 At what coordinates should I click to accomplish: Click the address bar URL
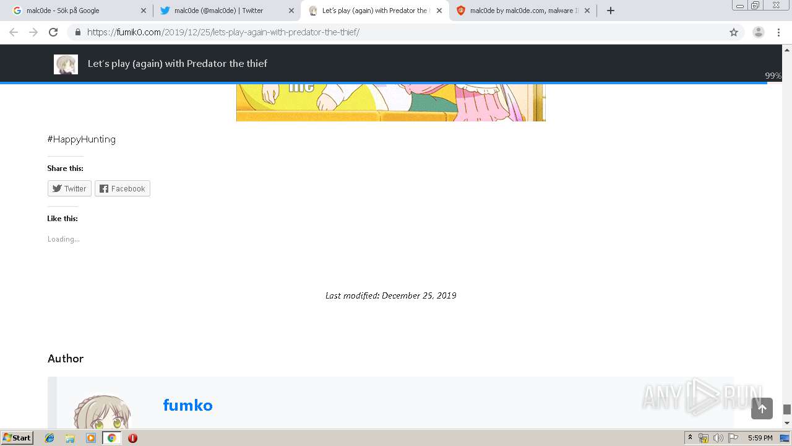(223, 32)
